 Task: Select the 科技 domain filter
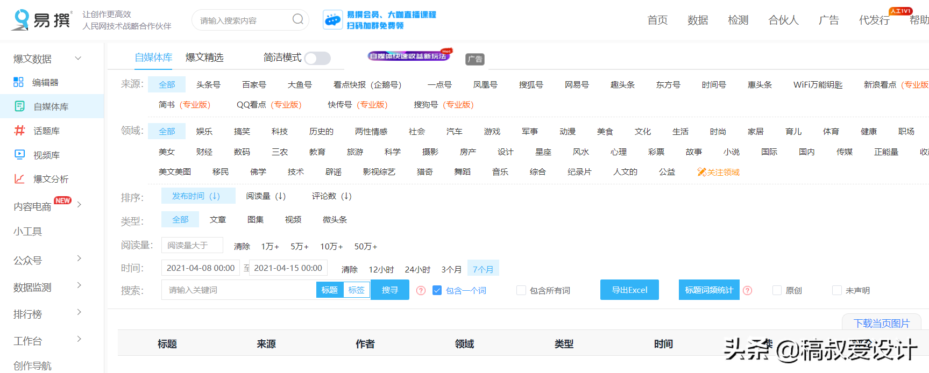[280, 131]
